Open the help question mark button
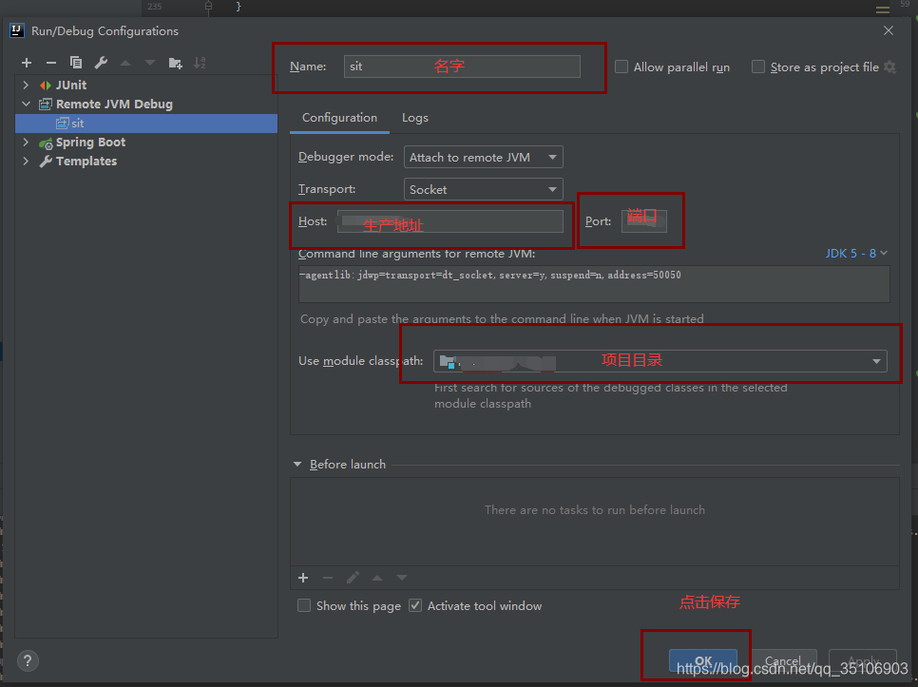918x687 pixels. coord(28,661)
